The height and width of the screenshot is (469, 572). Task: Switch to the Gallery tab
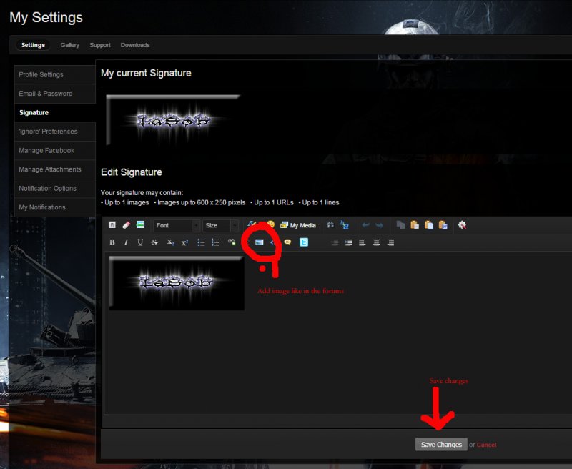70,45
